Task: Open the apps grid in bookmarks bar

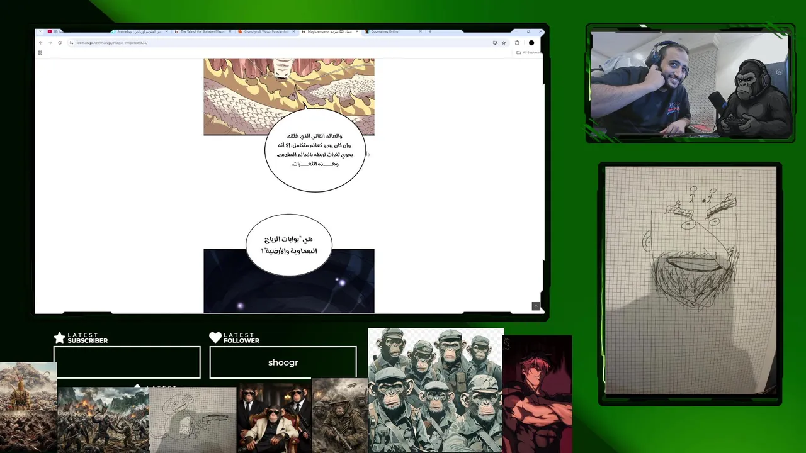Action: click(40, 52)
